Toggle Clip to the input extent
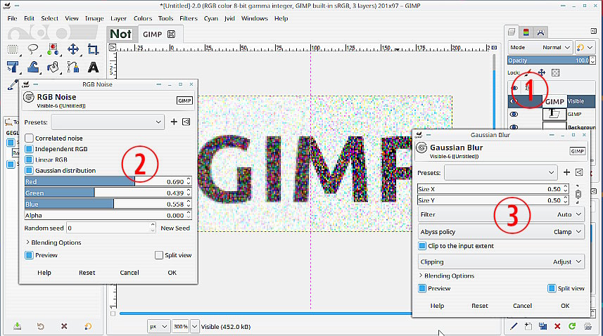Viewport: 603px width, 336px height. point(422,246)
